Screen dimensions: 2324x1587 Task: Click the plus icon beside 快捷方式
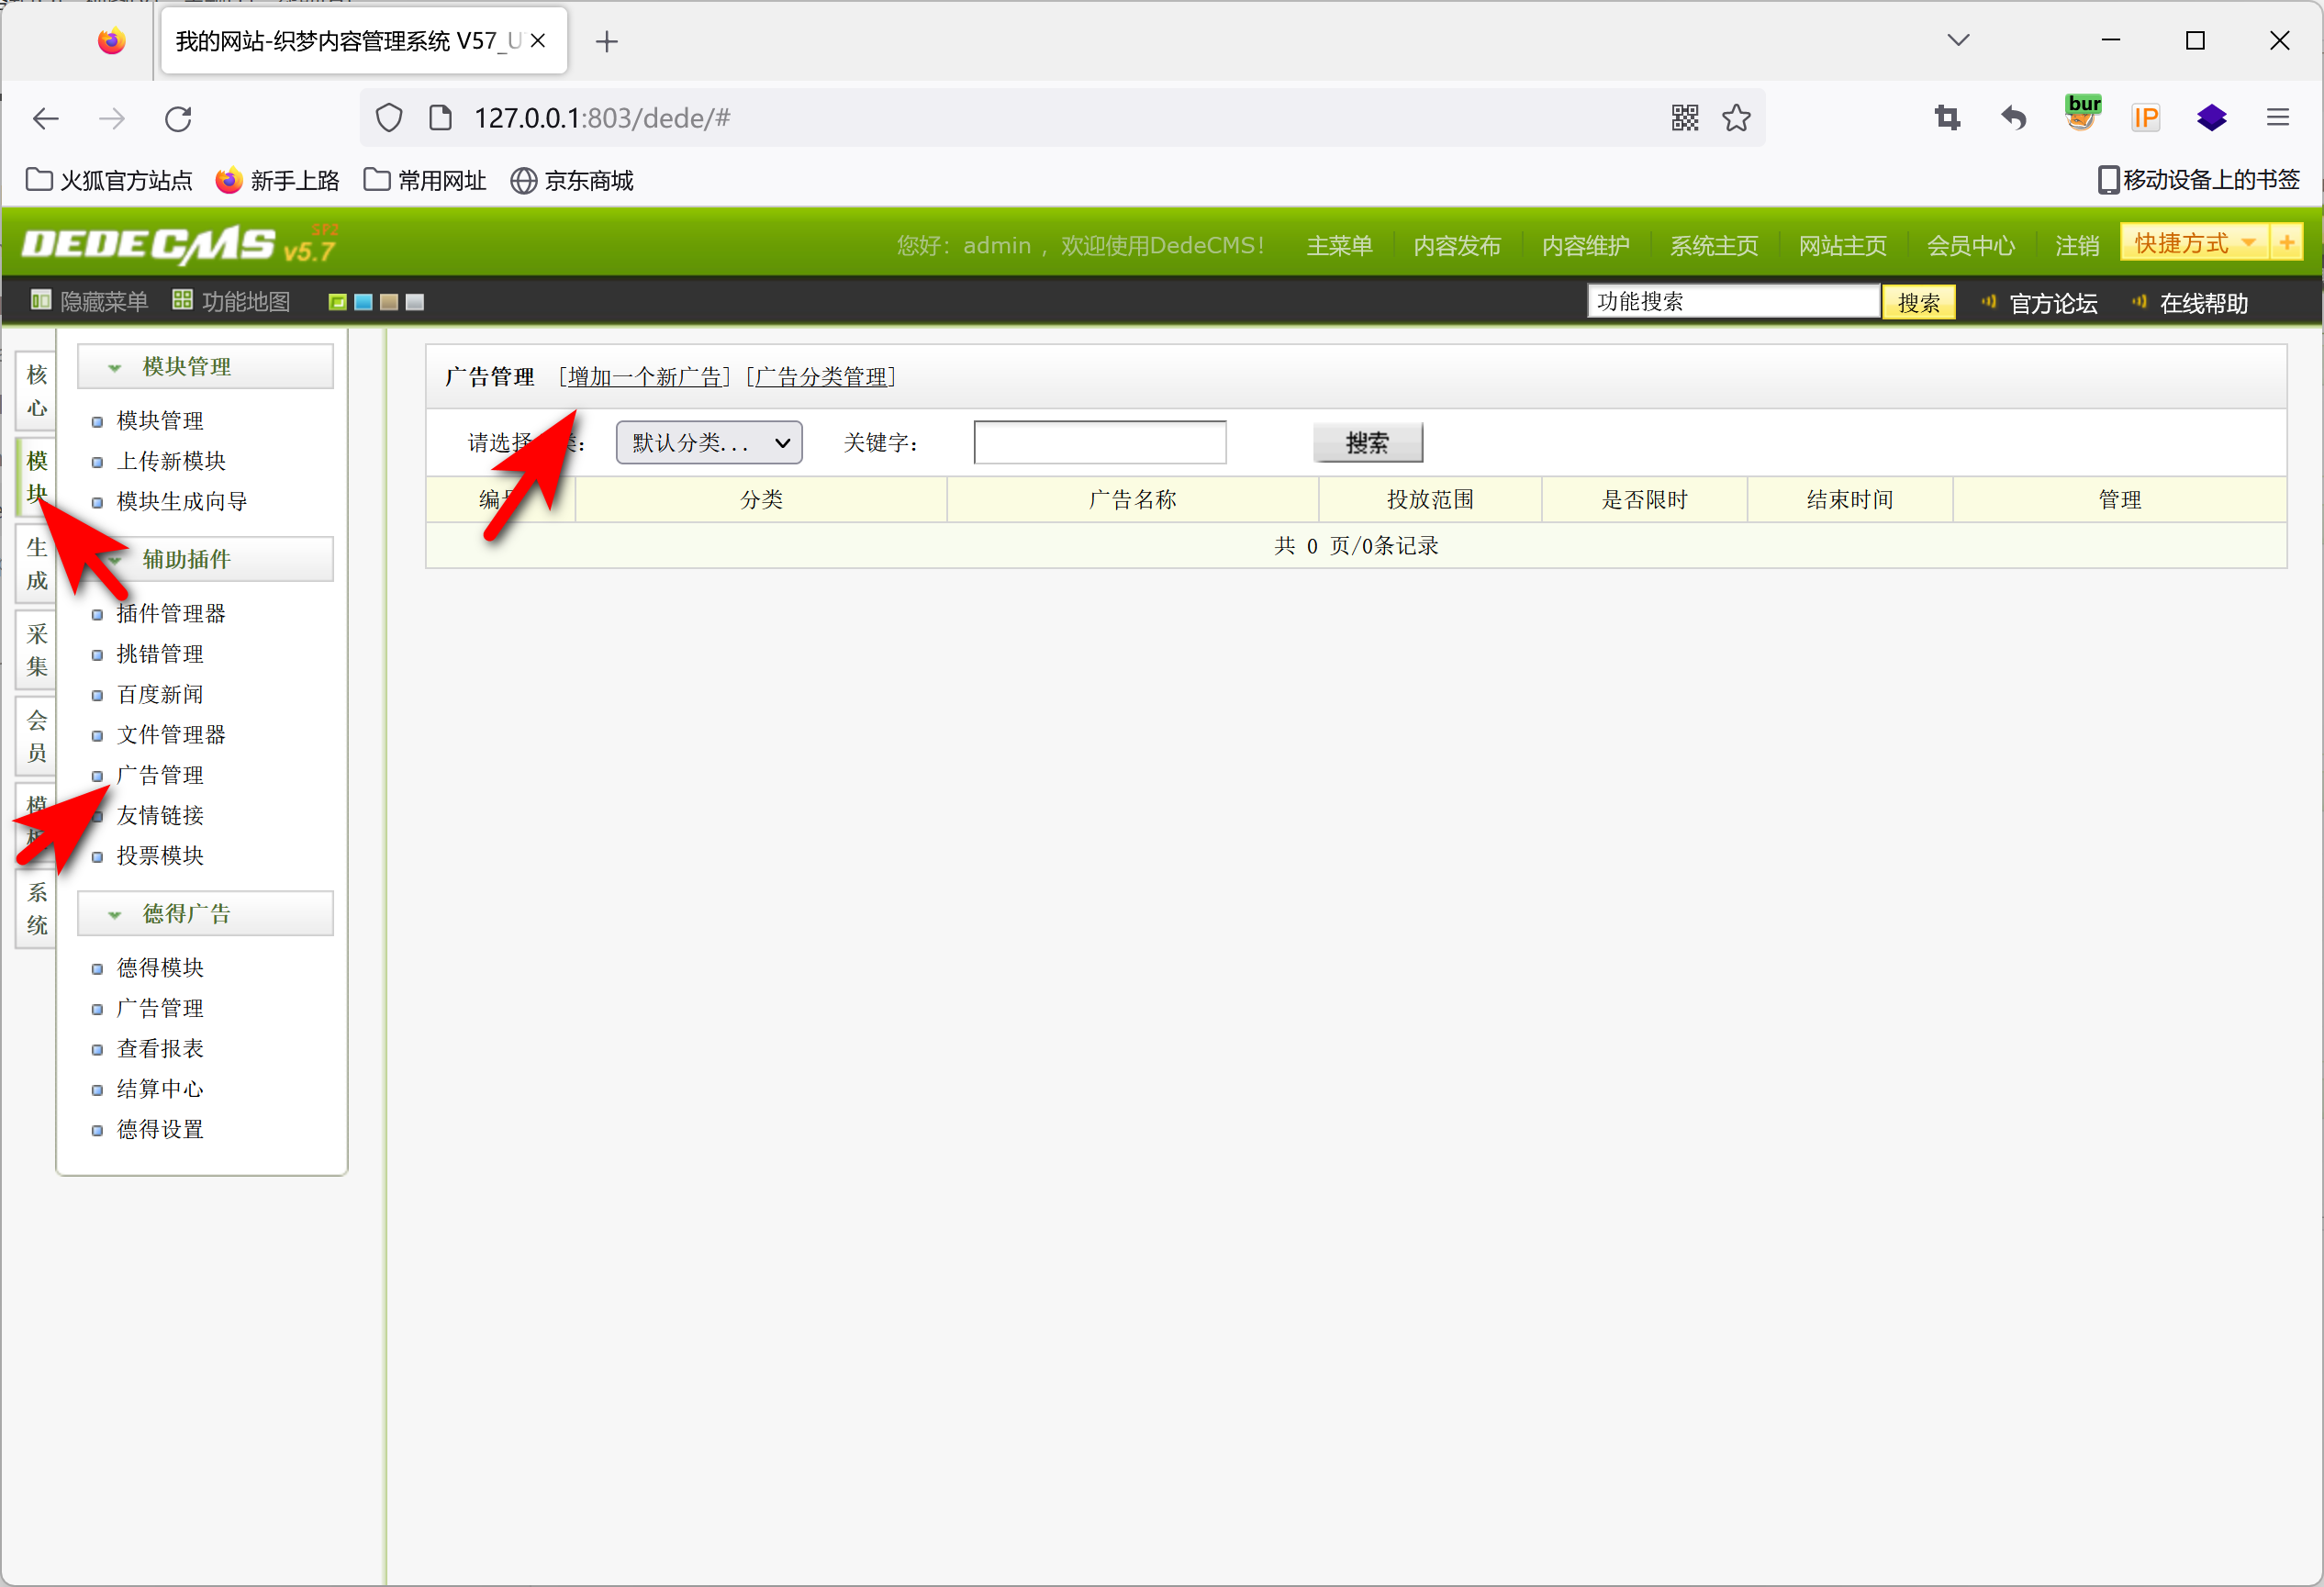point(2286,243)
